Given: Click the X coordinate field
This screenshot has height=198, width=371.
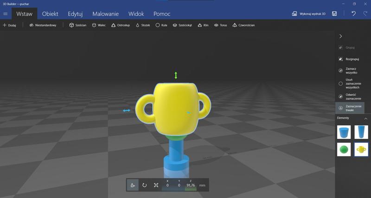Looking at the screenshot, I should [167, 185].
